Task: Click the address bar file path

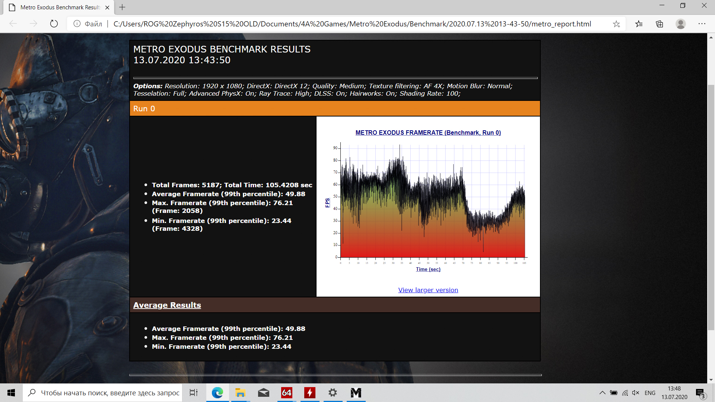Action: click(352, 24)
